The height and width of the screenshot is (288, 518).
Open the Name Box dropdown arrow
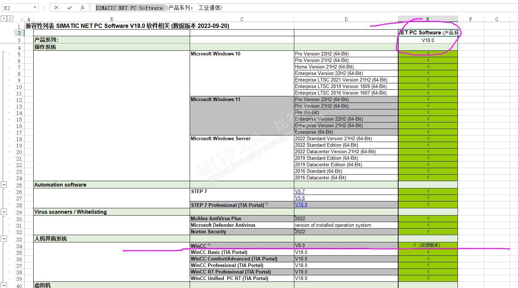[x=35, y=8]
